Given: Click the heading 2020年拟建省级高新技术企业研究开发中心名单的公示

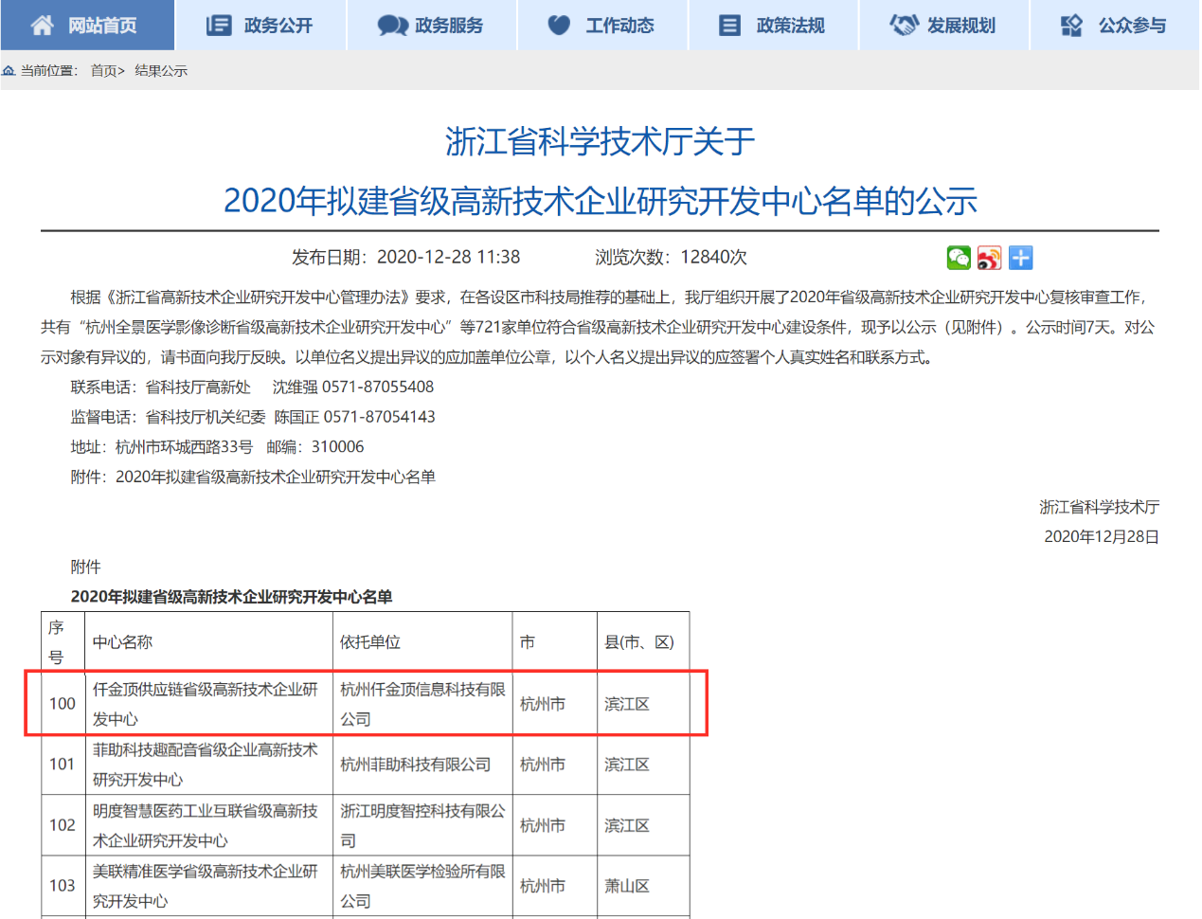Looking at the screenshot, I should pyautogui.click(x=601, y=201).
